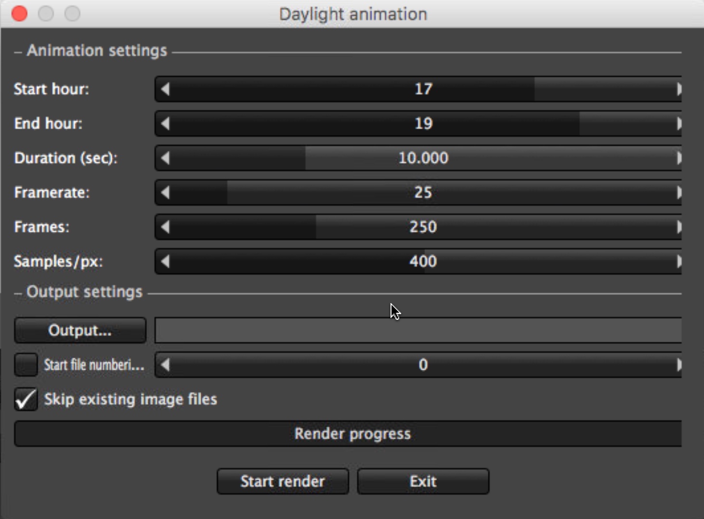Decrease Frames using the left arrow

tap(165, 227)
